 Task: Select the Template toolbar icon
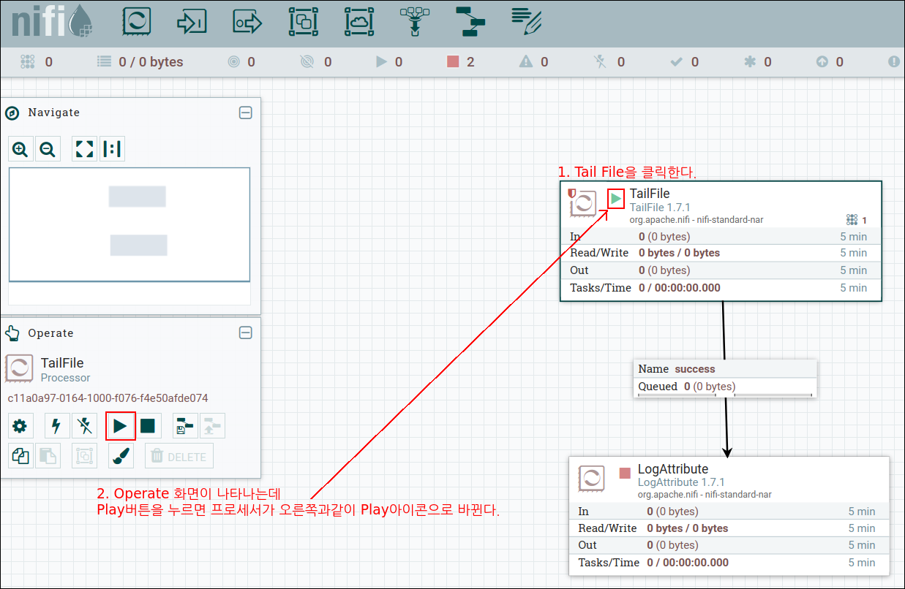pyautogui.click(x=470, y=22)
